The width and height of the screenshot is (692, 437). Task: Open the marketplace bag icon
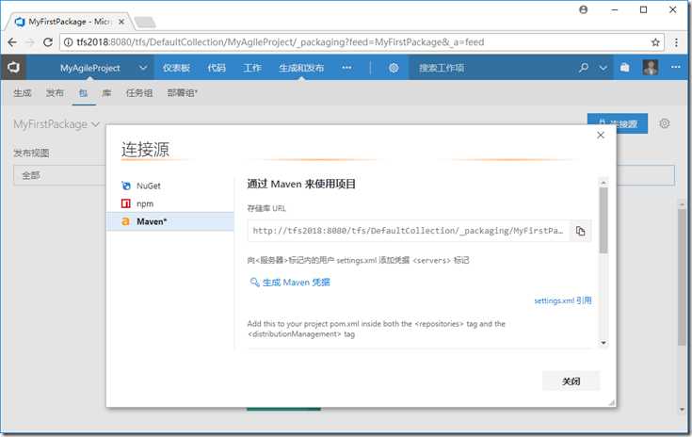click(x=624, y=68)
